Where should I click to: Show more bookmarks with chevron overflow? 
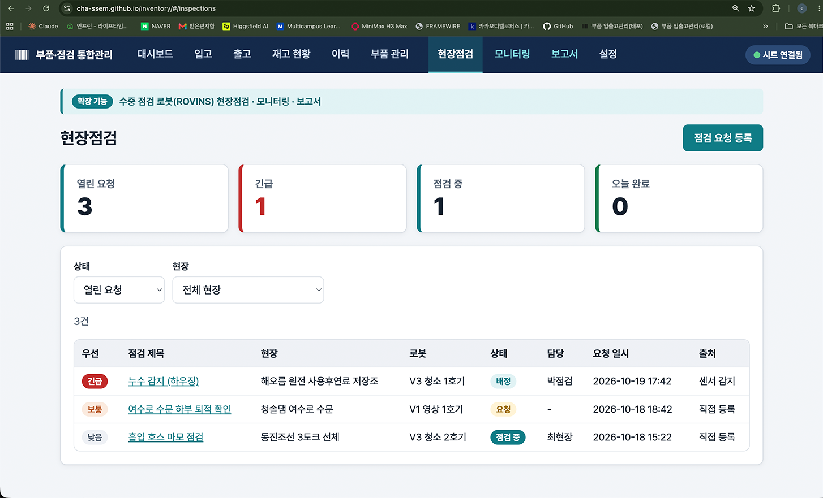765,26
